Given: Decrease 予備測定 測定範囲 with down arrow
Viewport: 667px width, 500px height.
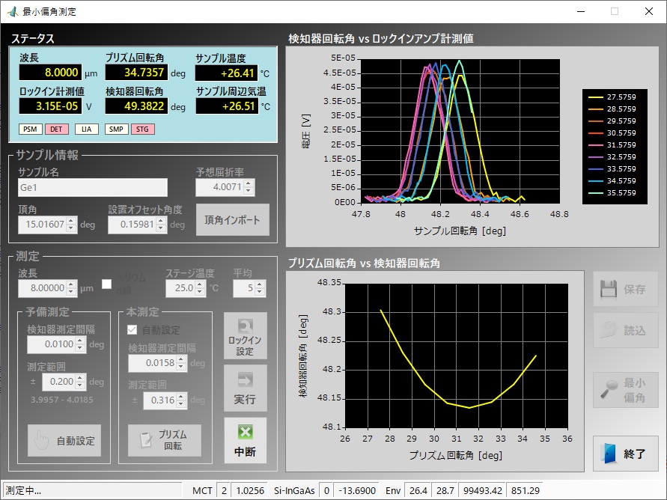Looking at the screenshot, I should (80, 386).
